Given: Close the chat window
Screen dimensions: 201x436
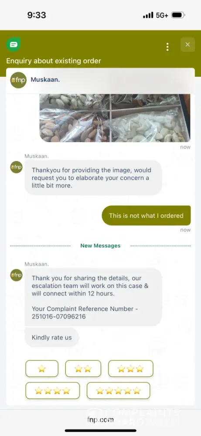Looking at the screenshot, I should pyautogui.click(x=187, y=44).
